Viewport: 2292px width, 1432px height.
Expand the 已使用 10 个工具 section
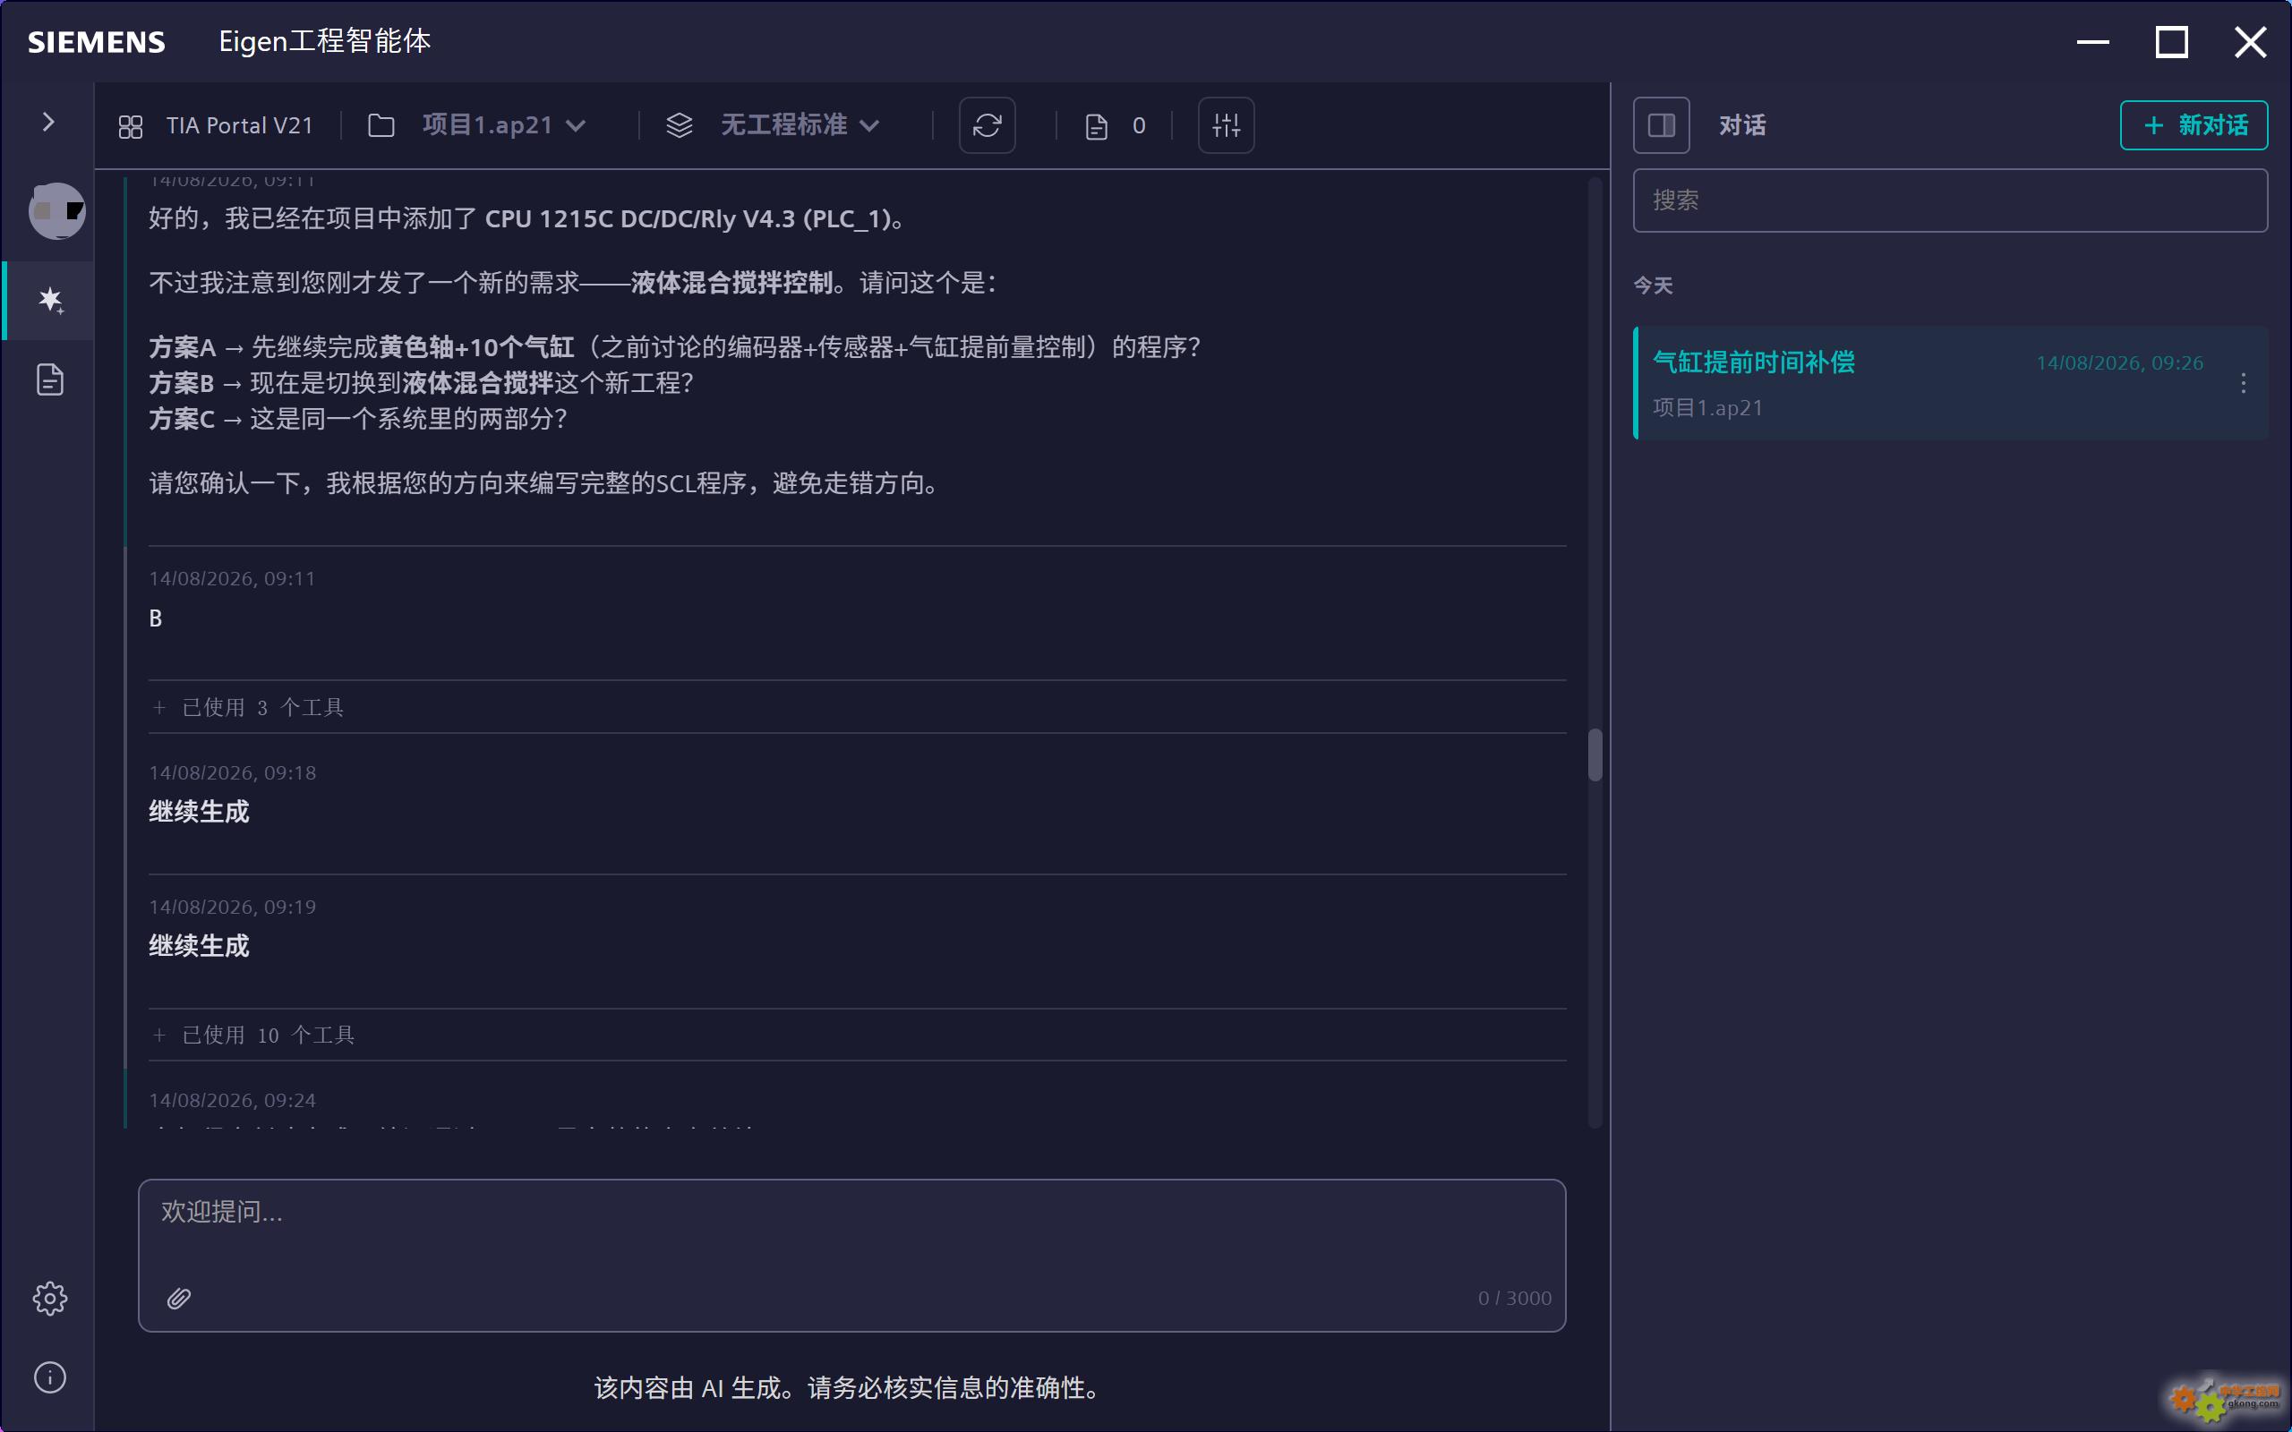tap(857, 1036)
